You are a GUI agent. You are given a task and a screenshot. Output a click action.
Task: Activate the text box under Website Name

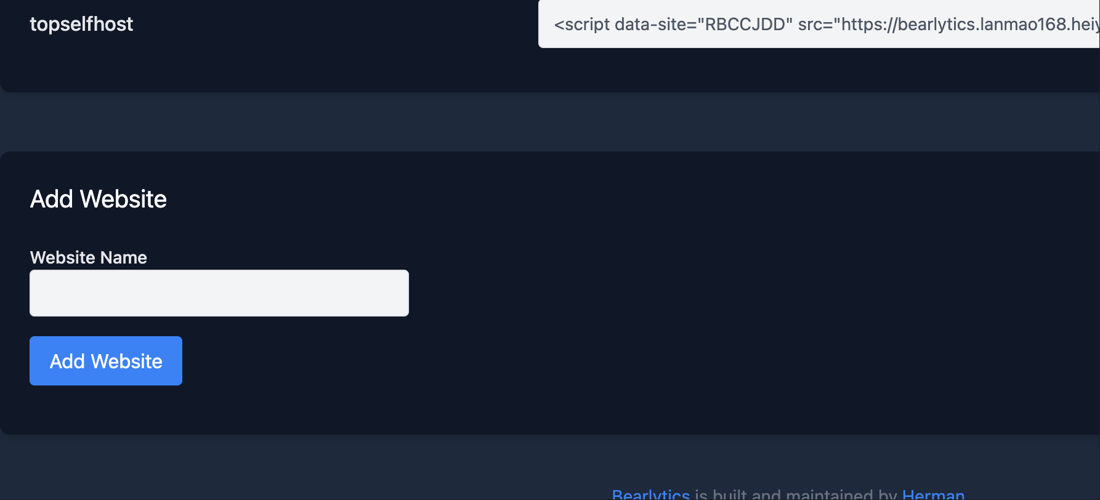tap(219, 293)
